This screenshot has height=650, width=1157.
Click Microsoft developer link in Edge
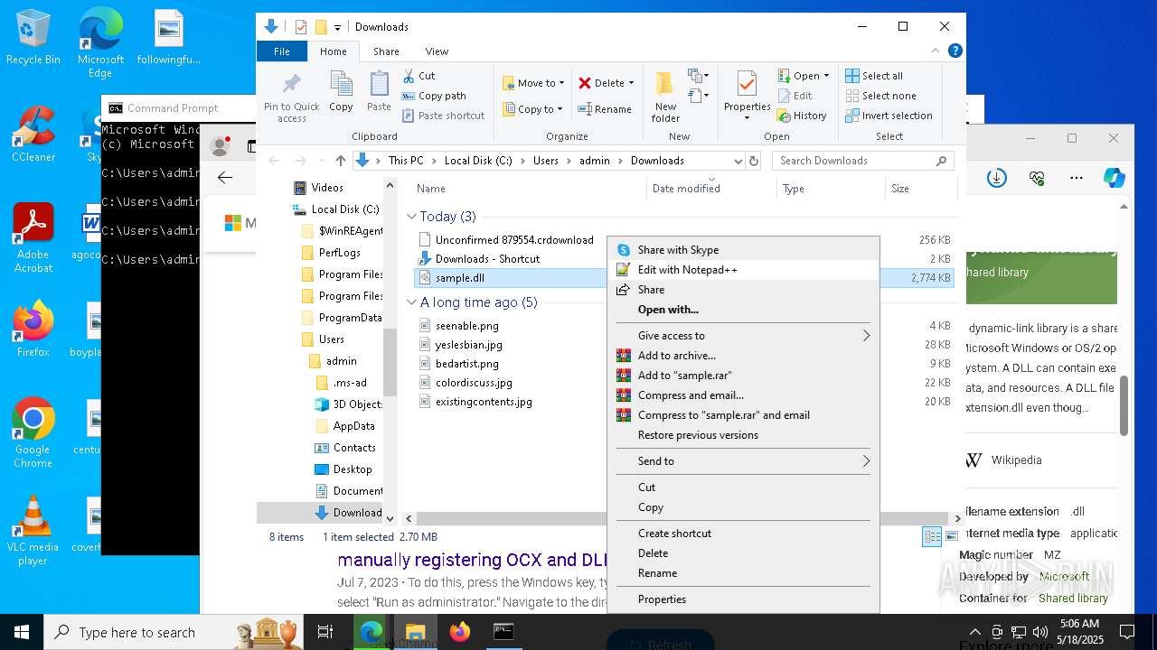coord(1064,576)
